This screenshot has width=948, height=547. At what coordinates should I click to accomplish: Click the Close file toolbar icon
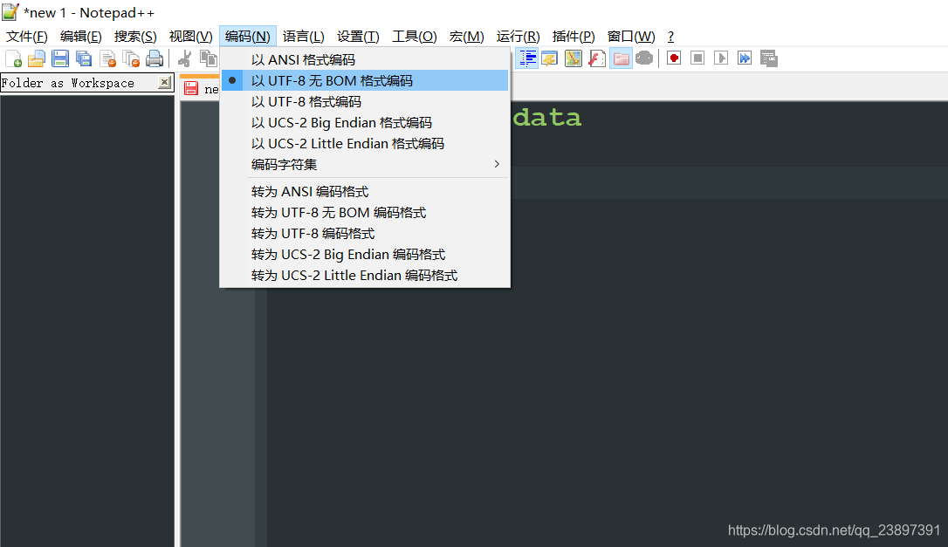tap(107, 58)
